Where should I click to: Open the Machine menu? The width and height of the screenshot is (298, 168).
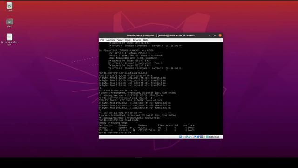(x=111, y=40)
